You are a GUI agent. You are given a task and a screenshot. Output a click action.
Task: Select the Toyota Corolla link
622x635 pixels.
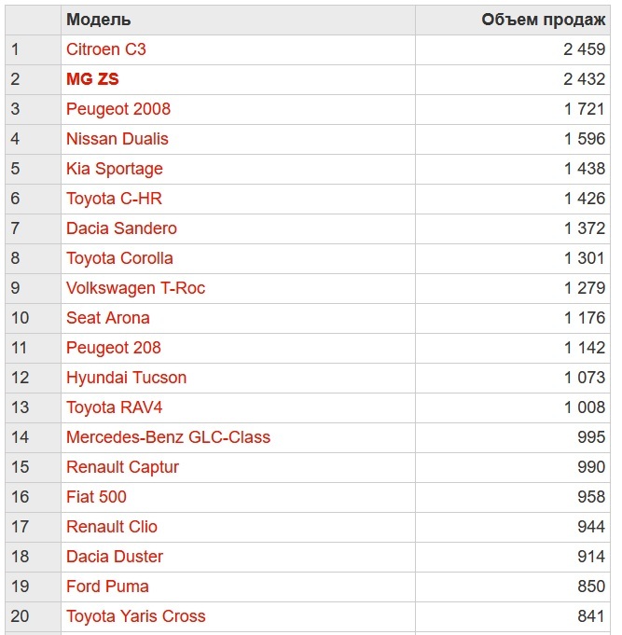pos(119,258)
